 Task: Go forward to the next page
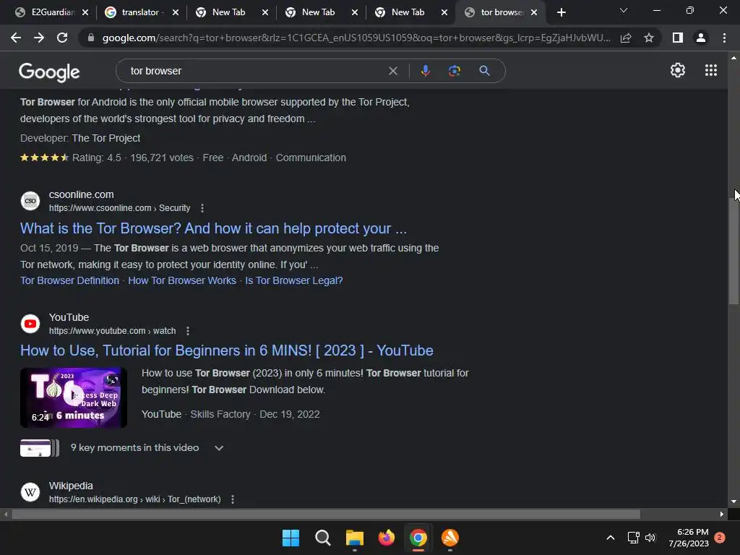tap(39, 38)
